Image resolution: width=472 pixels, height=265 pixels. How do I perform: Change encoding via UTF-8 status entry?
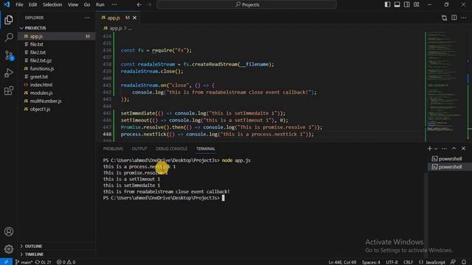pyautogui.click(x=392, y=262)
